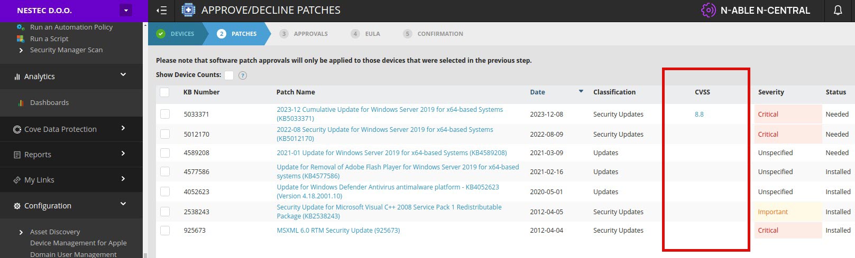Click the Run a Script Windows icon
Screen dimensions: 855x258
(x=21, y=39)
